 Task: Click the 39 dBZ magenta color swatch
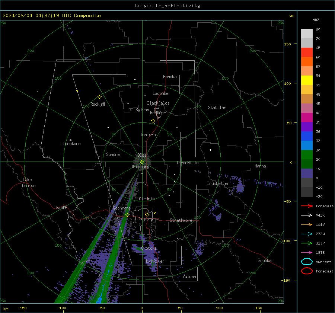pos(307,117)
